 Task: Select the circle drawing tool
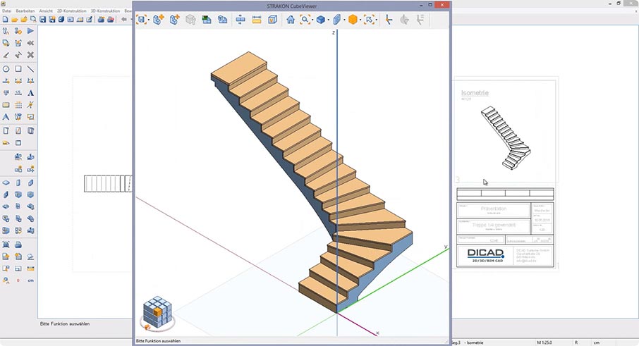[6, 69]
